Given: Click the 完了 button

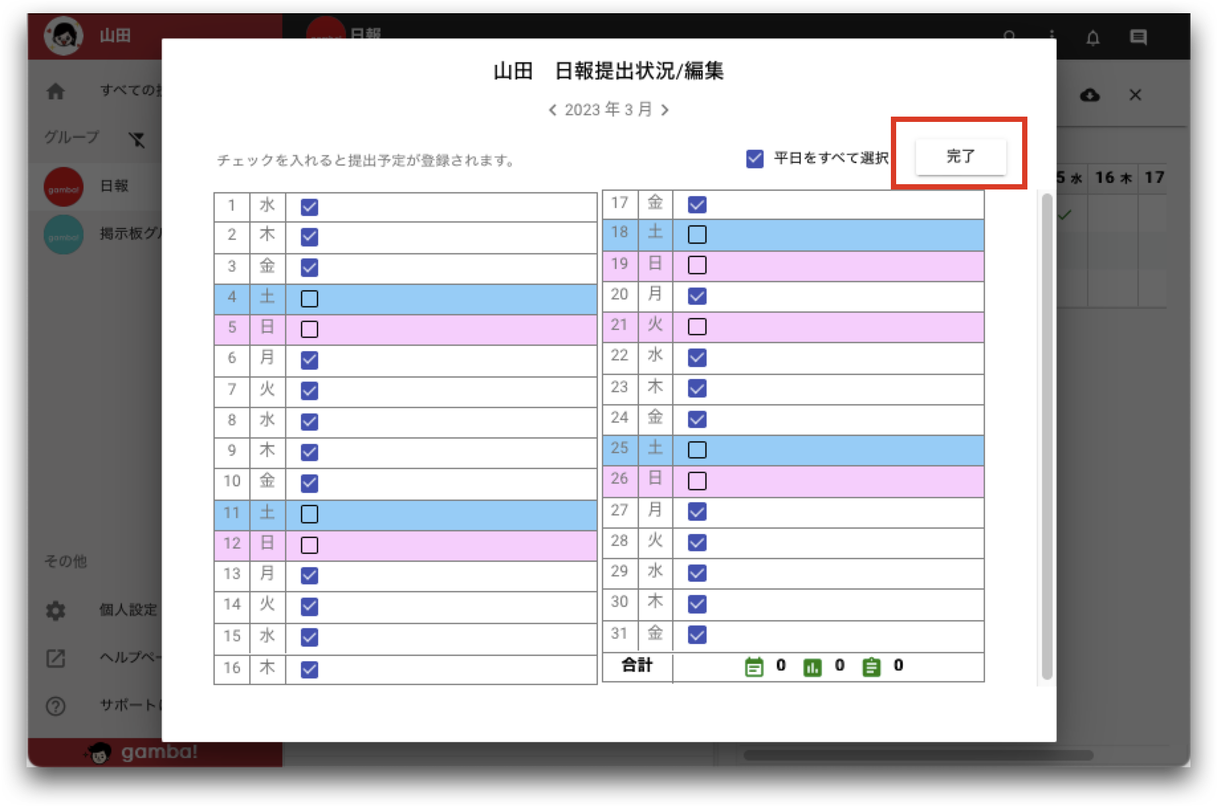Looking at the screenshot, I should pyautogui.click(x=960, y=156).
